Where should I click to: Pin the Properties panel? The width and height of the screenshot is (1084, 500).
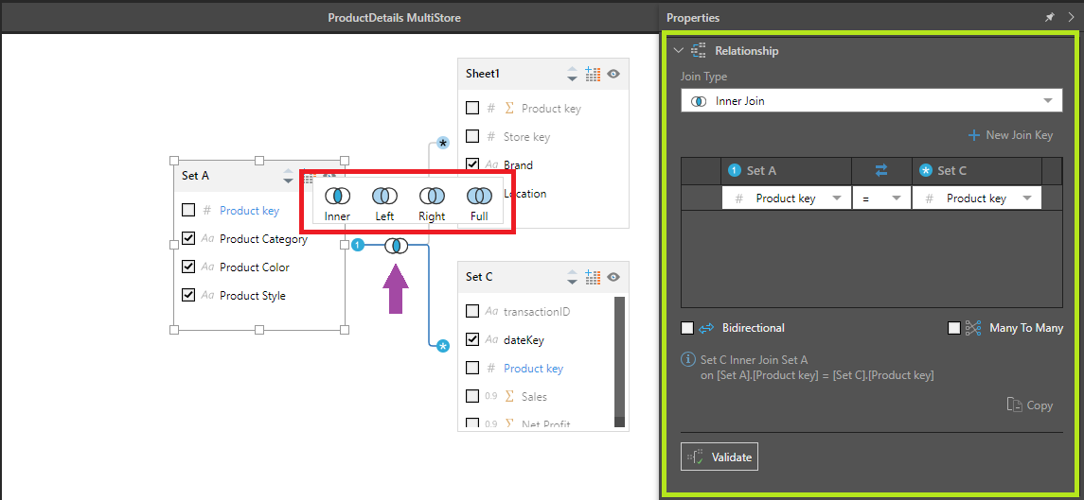(1049, 18)
